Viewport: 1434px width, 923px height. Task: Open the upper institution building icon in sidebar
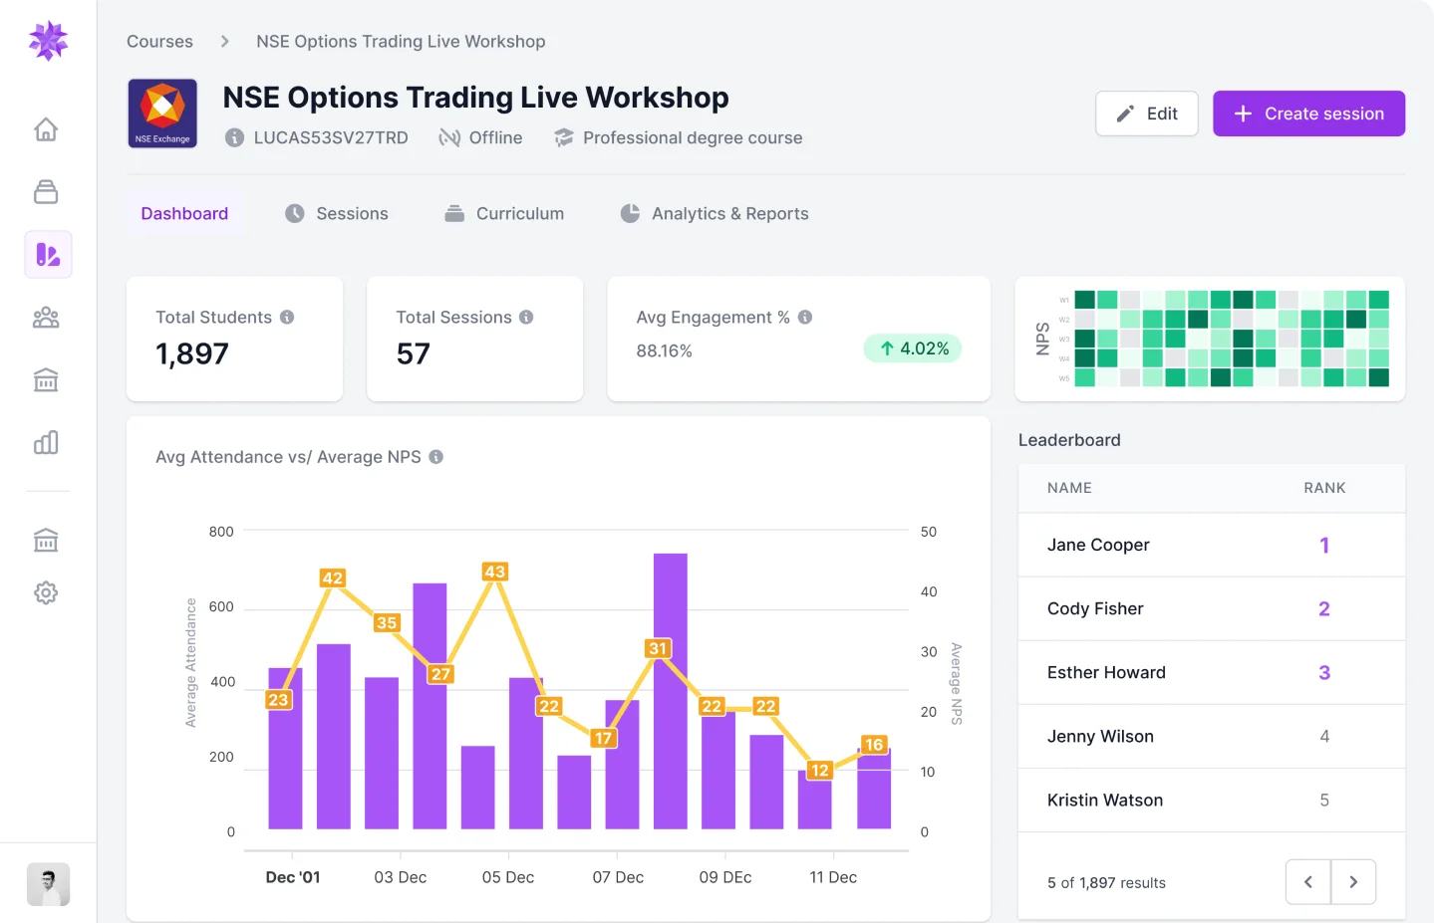click(46, 379)
